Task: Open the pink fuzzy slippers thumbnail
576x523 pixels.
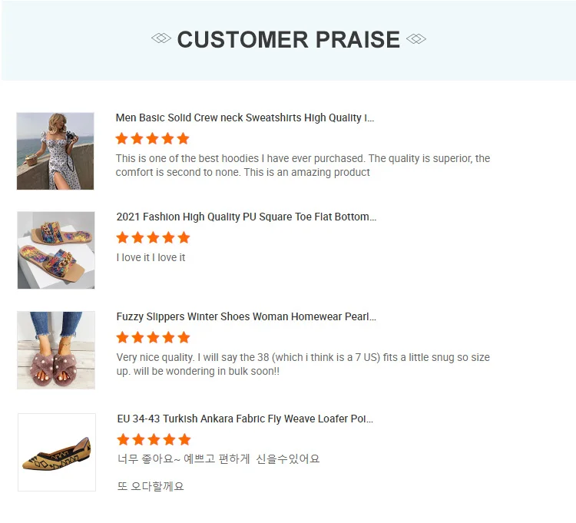Action: 56,350
